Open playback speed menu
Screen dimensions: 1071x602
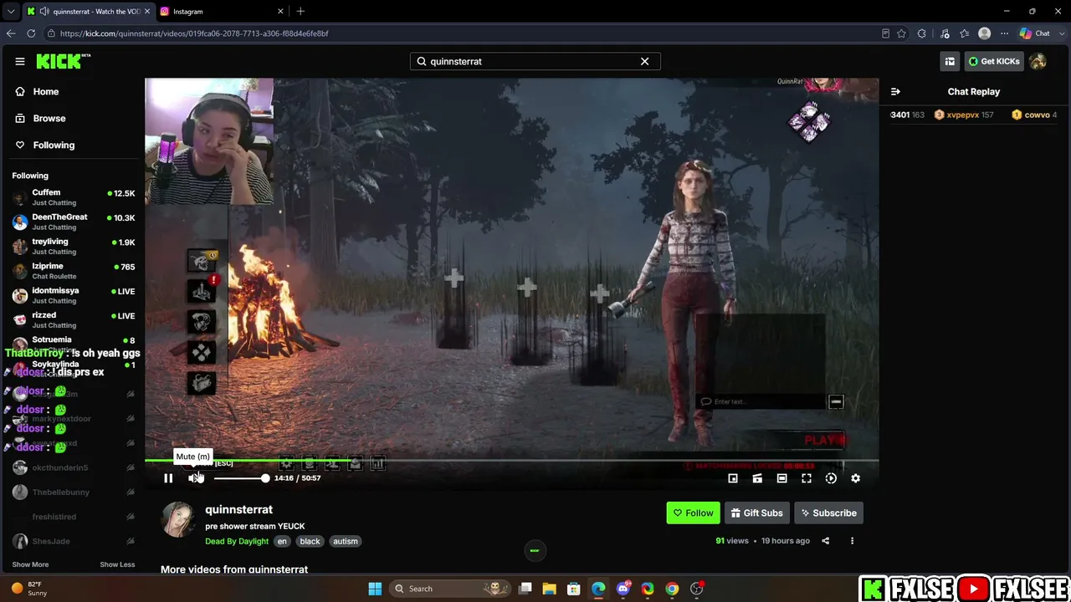pyautogui.click(x=831, y=478)
